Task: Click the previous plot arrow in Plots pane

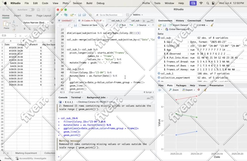Action: pos(160,90)
